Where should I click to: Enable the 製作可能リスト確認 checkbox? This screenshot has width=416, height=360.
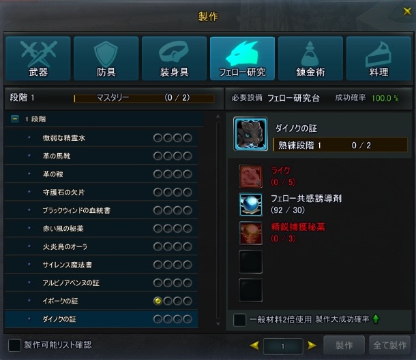[x=14, y=345]
